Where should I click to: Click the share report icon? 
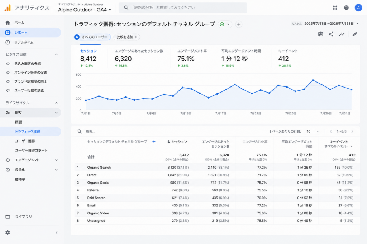point(331,34)
